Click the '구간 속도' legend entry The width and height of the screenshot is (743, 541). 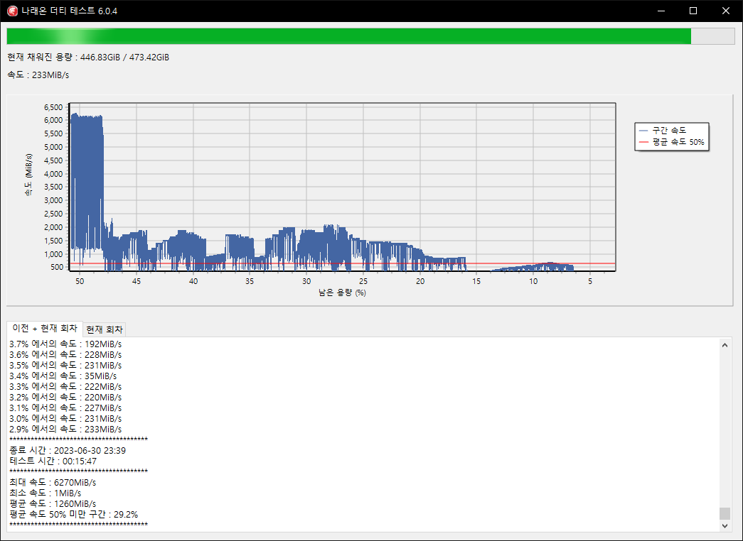(663, 130)
